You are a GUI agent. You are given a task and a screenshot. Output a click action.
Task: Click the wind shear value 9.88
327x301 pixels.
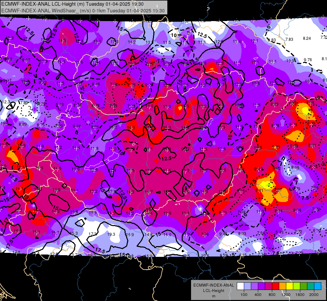click(x=77, y=126)
